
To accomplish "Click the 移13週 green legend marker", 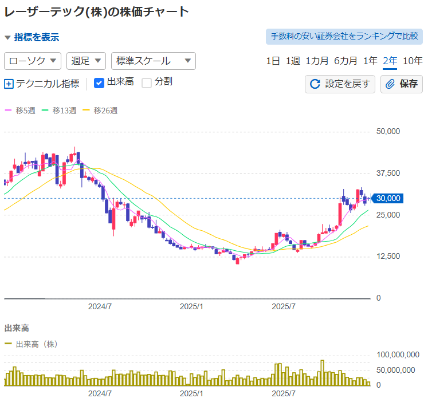I will pyautogui.click(x=46, y=110).
